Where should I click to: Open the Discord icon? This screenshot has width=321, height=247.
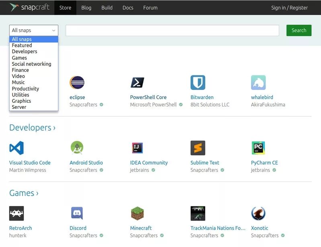(x=77, y=213)
